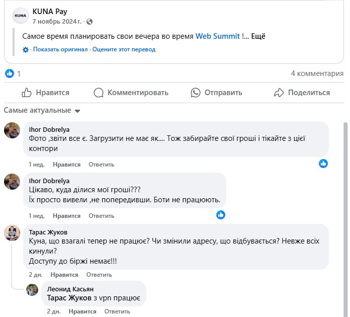Click the WhatsApp Отправить button
This screenshot has height=317, width=350.
(216, 93)
